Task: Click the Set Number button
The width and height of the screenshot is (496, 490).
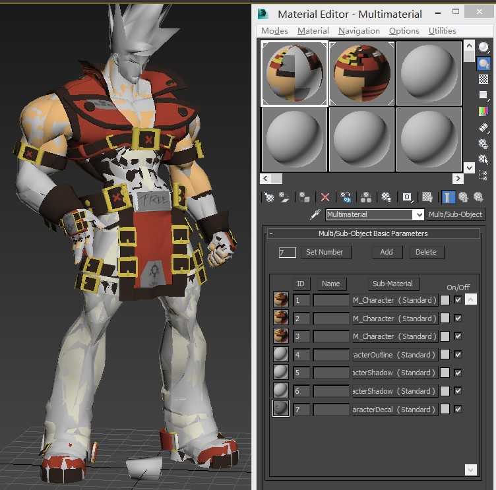Action: (x=325, y=252)
